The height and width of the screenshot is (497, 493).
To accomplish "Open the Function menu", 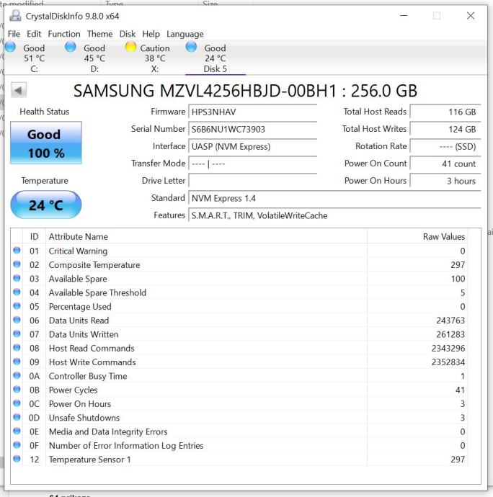I will click(64, 34).
